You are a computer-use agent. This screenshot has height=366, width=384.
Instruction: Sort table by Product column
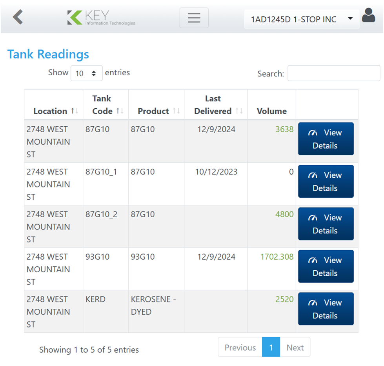tap(157, 105)
